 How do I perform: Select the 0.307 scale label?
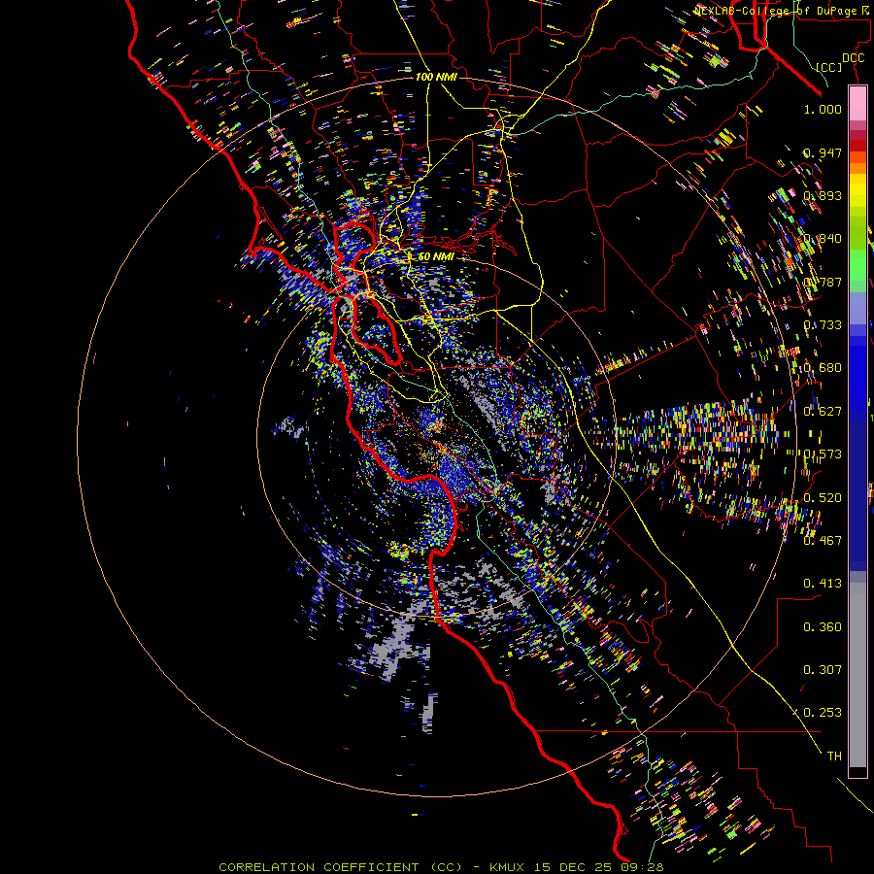coord(823,670)
